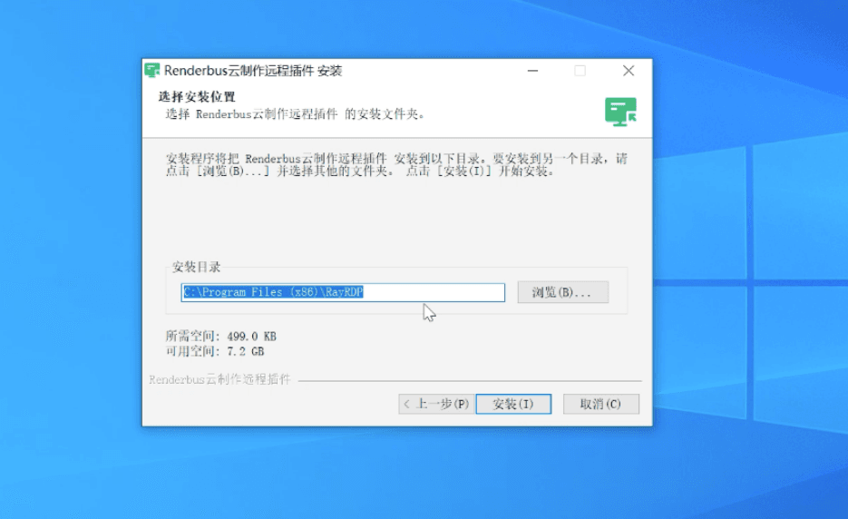This screenshot has width=848, height=519.
Task: Click the header subtitle under '选择安装位置'
Action: click(x=295, y=114)
